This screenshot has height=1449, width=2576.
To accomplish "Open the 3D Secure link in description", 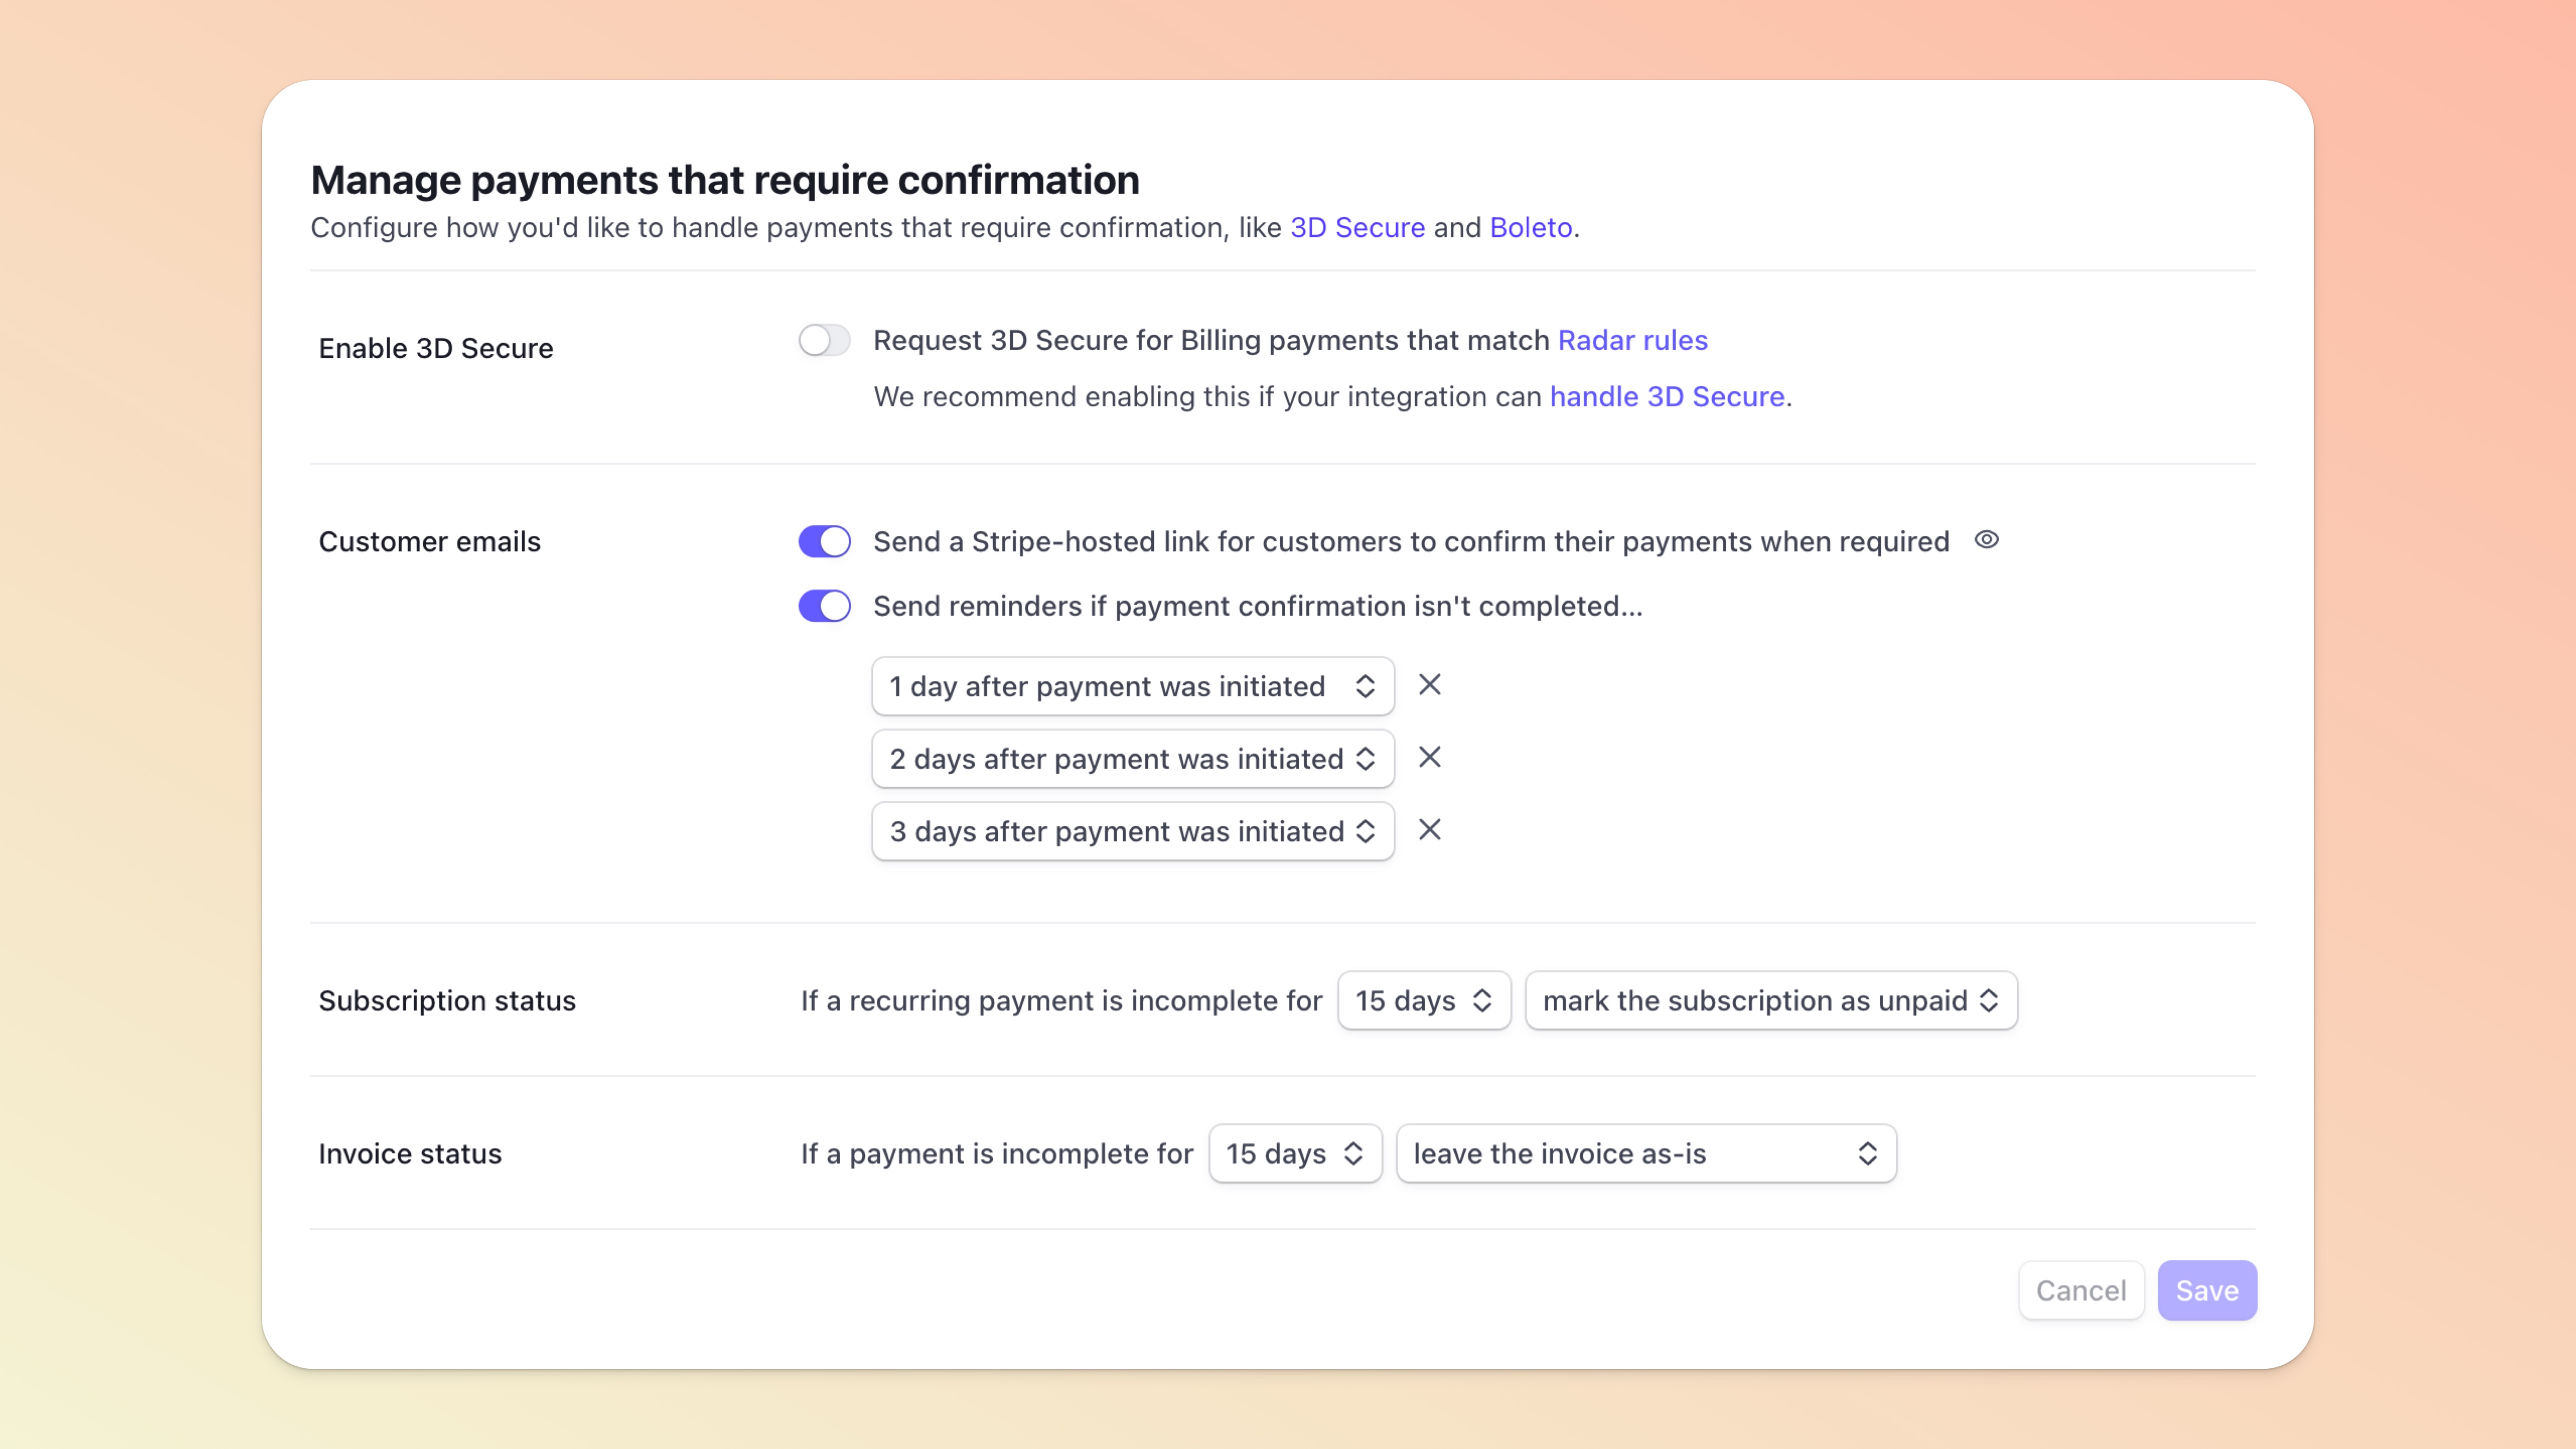I will tap(1357, 228).
